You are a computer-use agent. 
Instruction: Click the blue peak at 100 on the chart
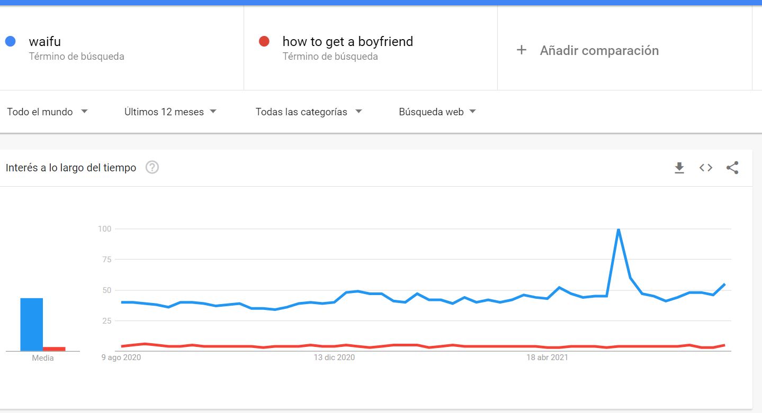(618, 230)
